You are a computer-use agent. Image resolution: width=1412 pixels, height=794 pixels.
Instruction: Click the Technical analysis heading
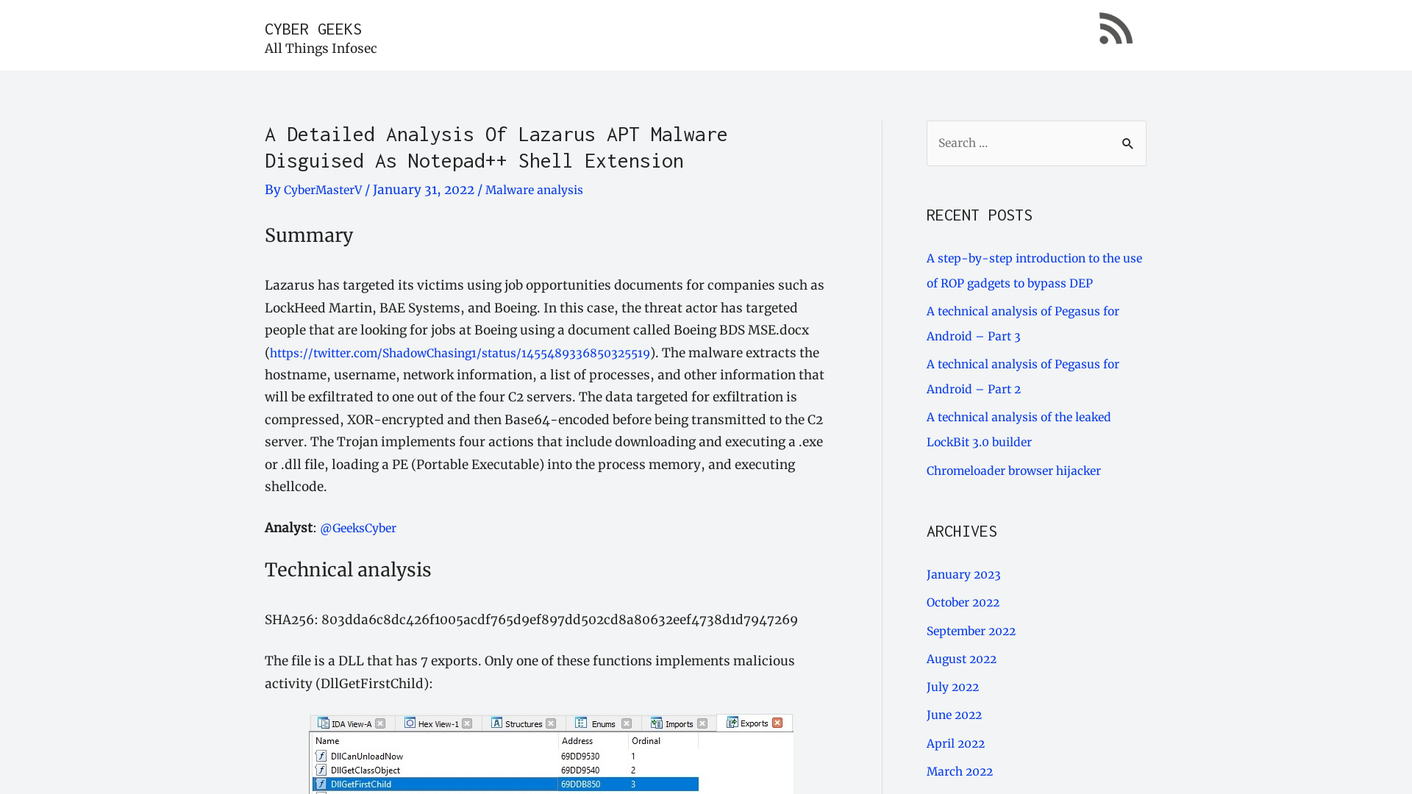coord(348,570)
